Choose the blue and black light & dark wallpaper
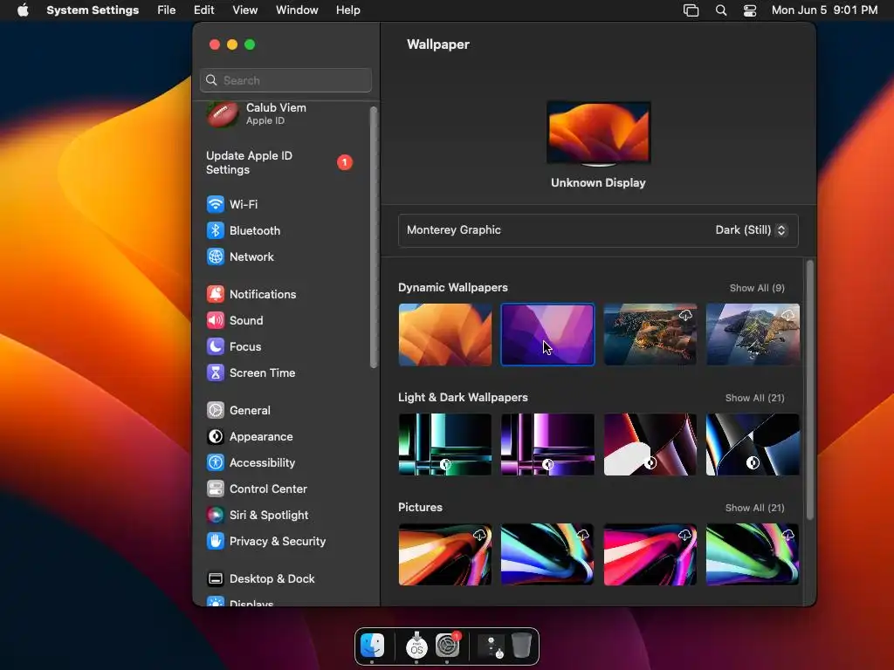The height and width of the screenshot is (670, 894). coord(753,444)
